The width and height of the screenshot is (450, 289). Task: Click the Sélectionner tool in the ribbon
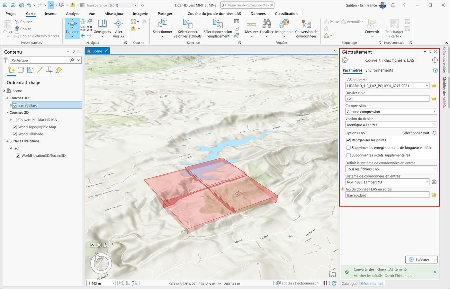coord(162,28)
